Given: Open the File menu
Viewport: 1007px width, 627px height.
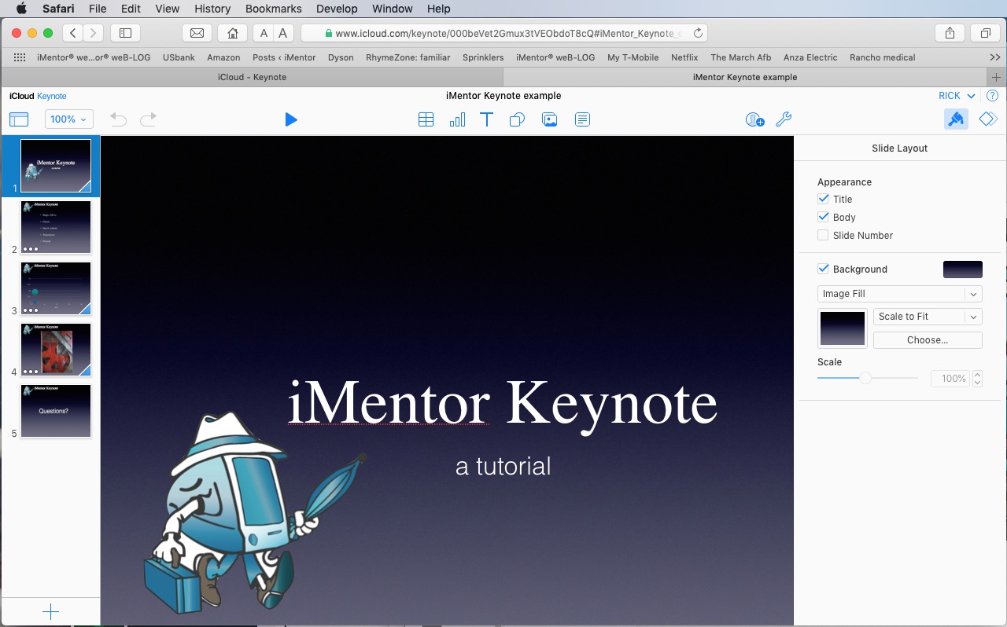Looking at the screenshot, I should click(98, 9).
